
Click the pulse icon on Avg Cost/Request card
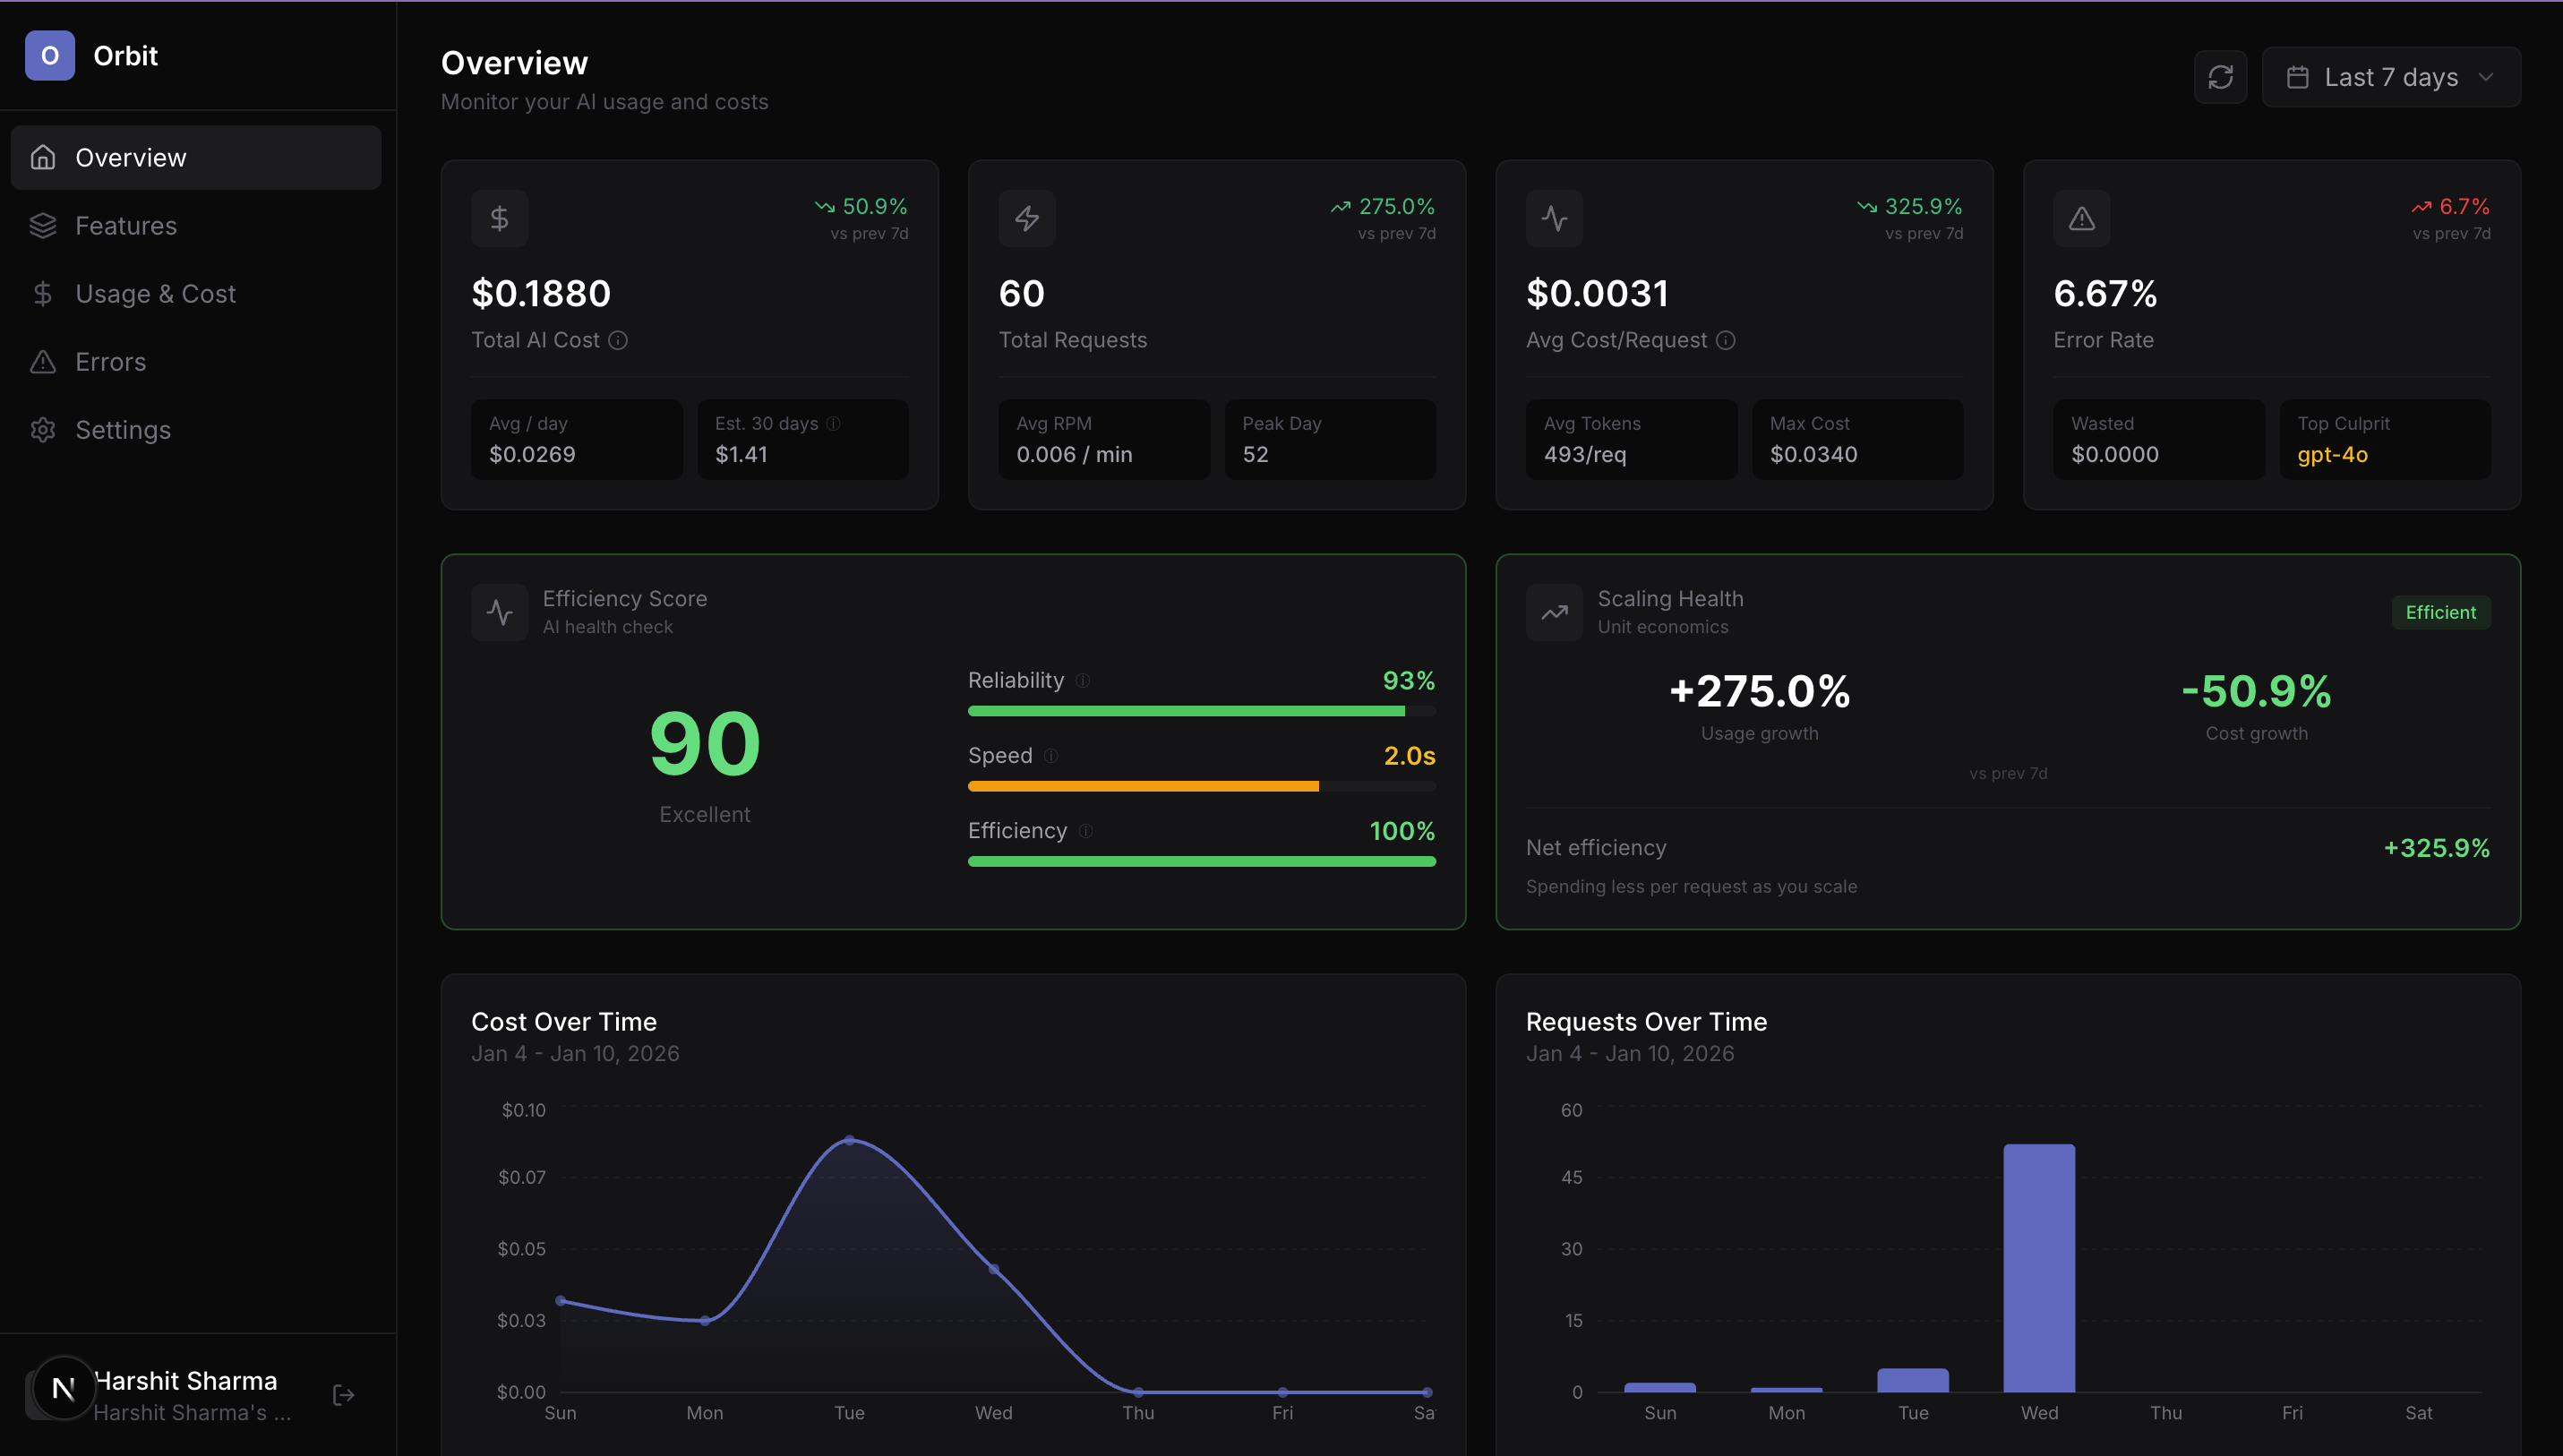click(1555, 218)
